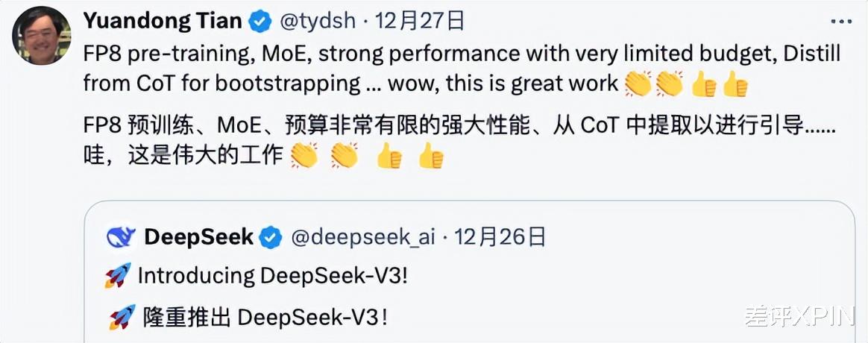This screenshot has width=868, height=343.
Task: Click the @tydsh handle
Action: click(318, 22)
